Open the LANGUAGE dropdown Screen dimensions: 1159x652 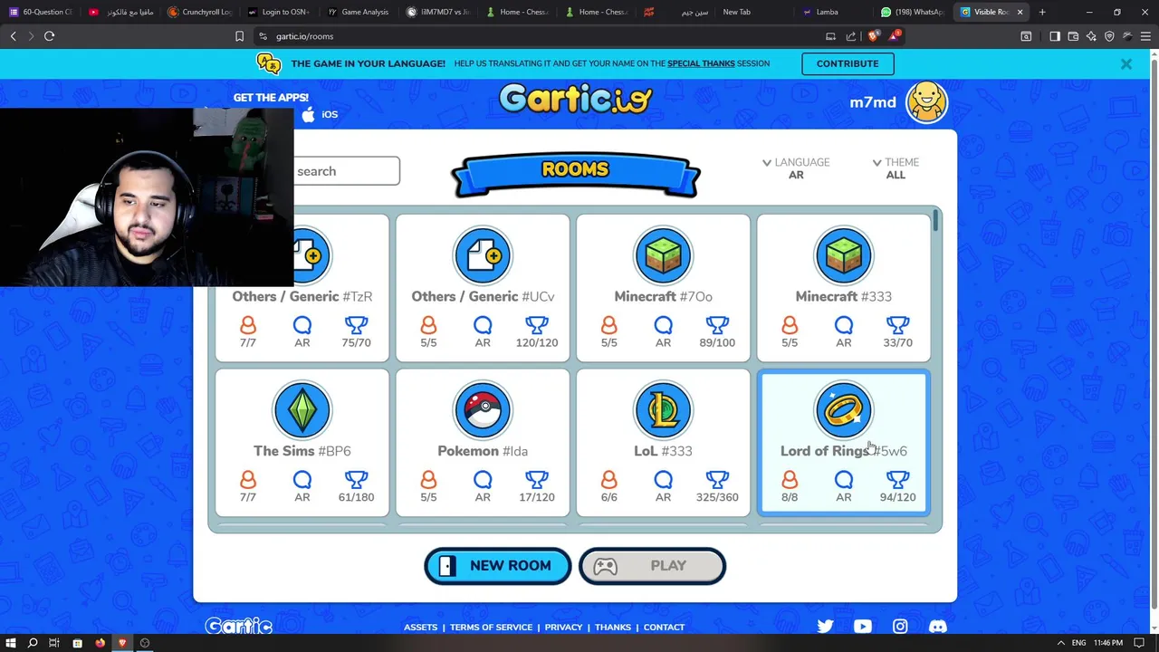[x=796, y=168]
